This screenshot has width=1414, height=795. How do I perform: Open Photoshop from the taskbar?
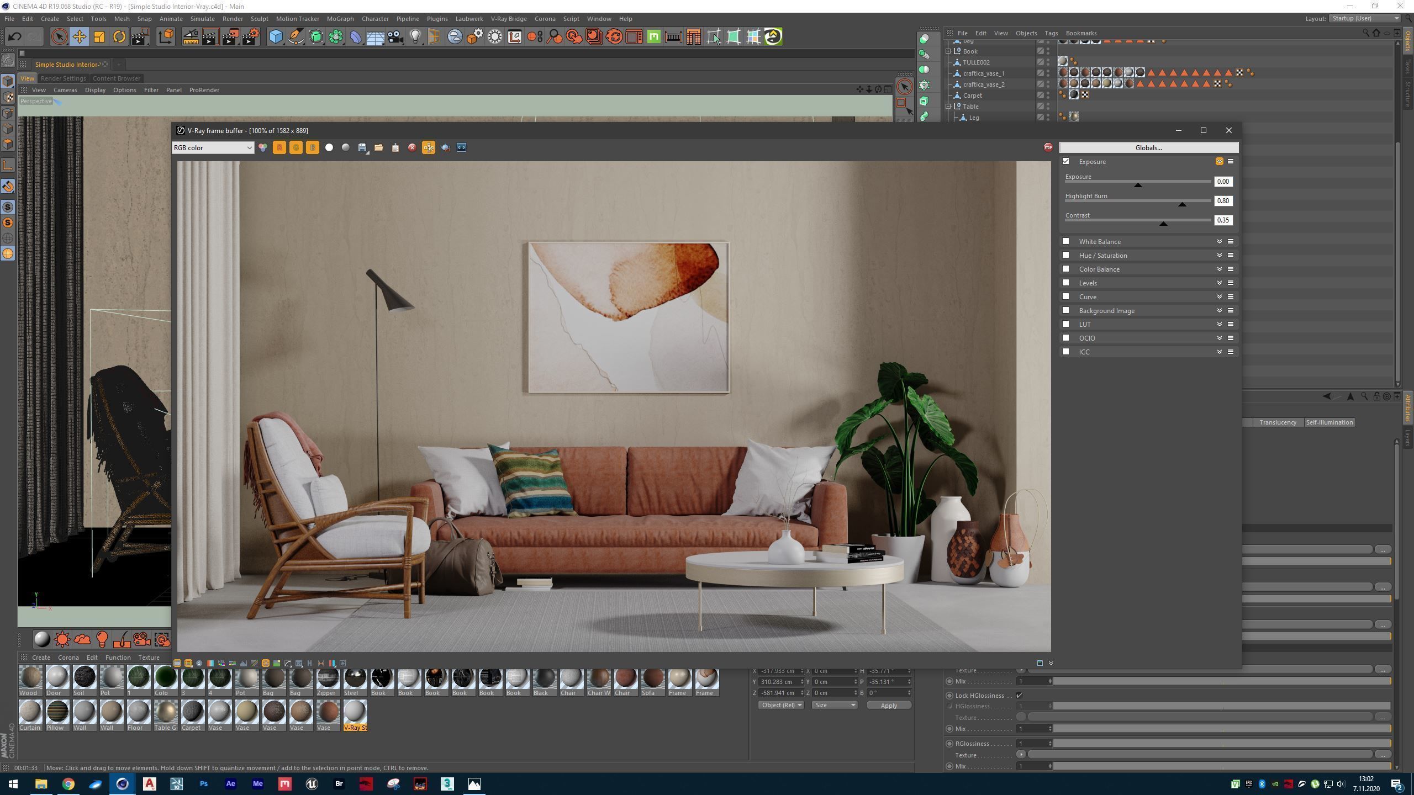(x=203, y=783)
